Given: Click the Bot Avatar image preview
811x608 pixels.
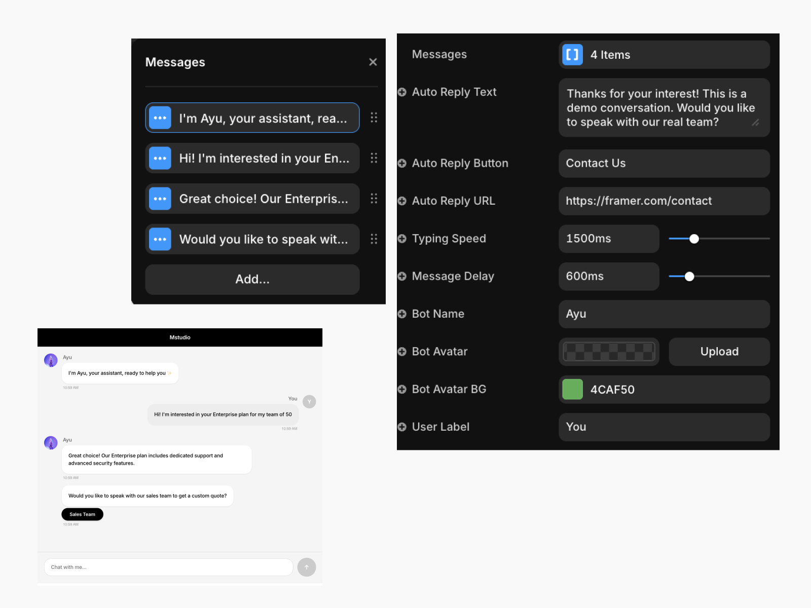Looking at the screenshot, I should click(609, 352).
